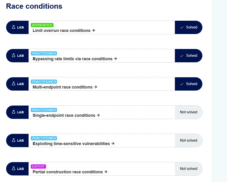Click the flask icon beside Limit overrun lab
Screen dimensions: 227x182
tap(14, 27)
